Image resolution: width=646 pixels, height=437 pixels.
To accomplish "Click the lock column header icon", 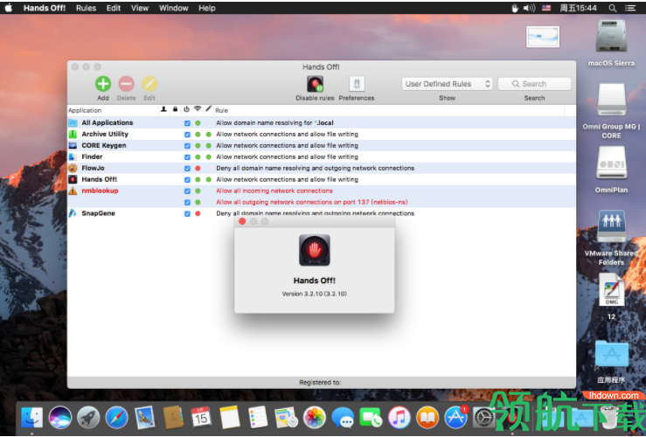I will pyautogui.click(x=175, y=109).
